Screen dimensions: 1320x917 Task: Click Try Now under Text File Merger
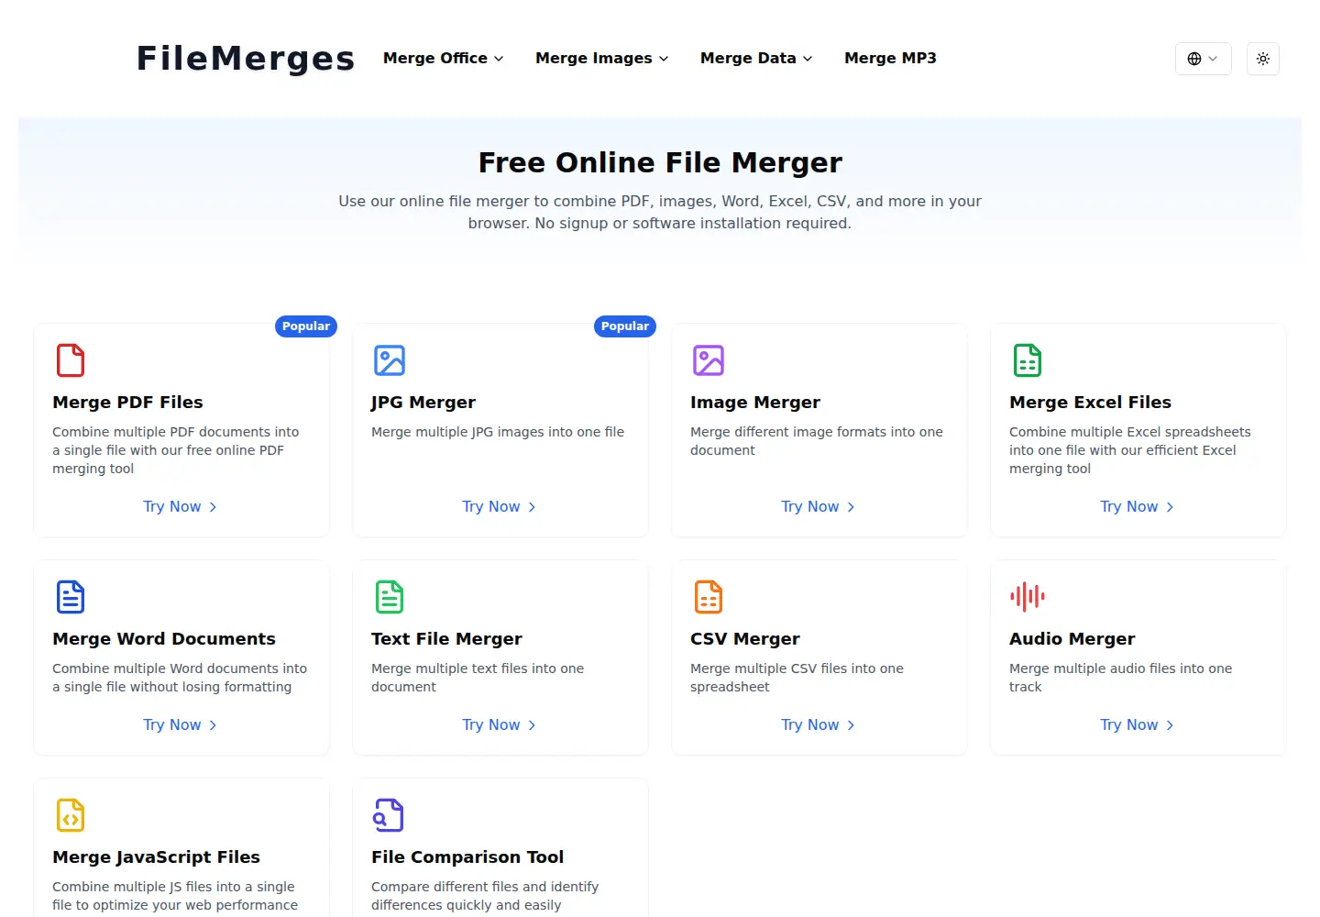(500, 724)
